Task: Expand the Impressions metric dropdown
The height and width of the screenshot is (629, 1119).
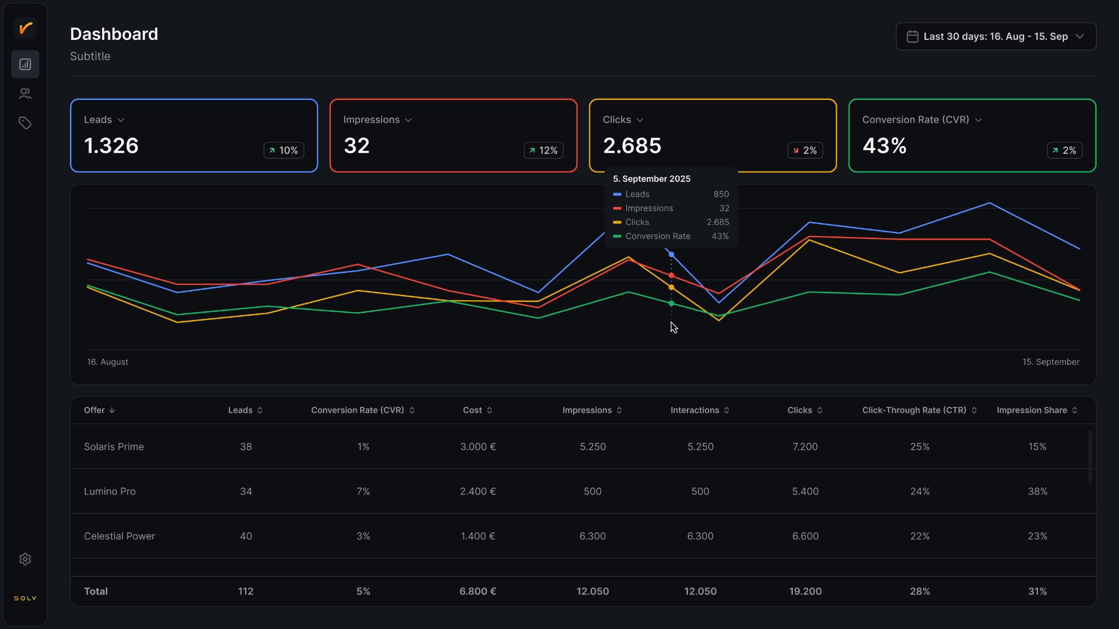Action: point(409,120)
